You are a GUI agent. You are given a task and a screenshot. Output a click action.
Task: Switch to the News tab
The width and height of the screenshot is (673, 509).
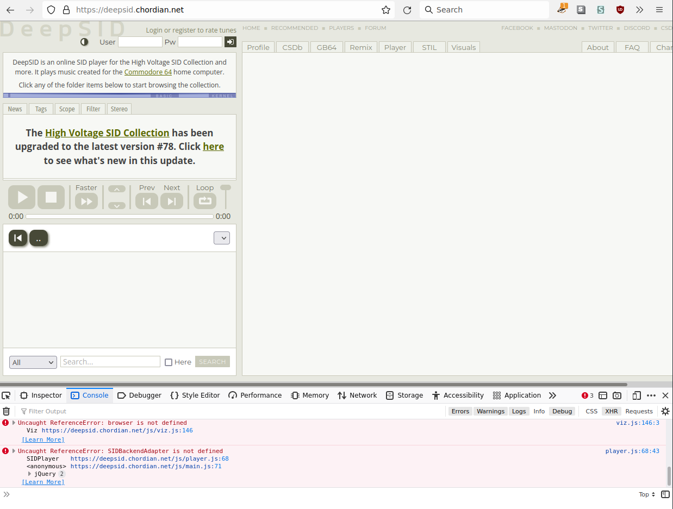click(15, 109)
